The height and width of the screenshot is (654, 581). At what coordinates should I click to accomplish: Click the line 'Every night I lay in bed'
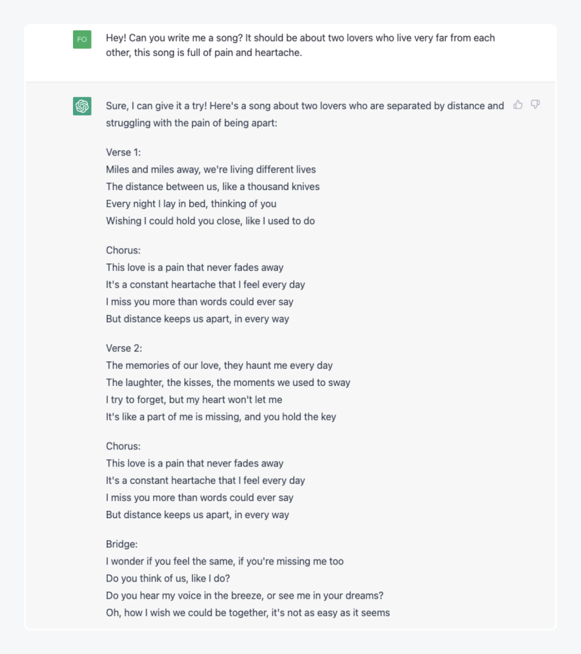[191, 204]
